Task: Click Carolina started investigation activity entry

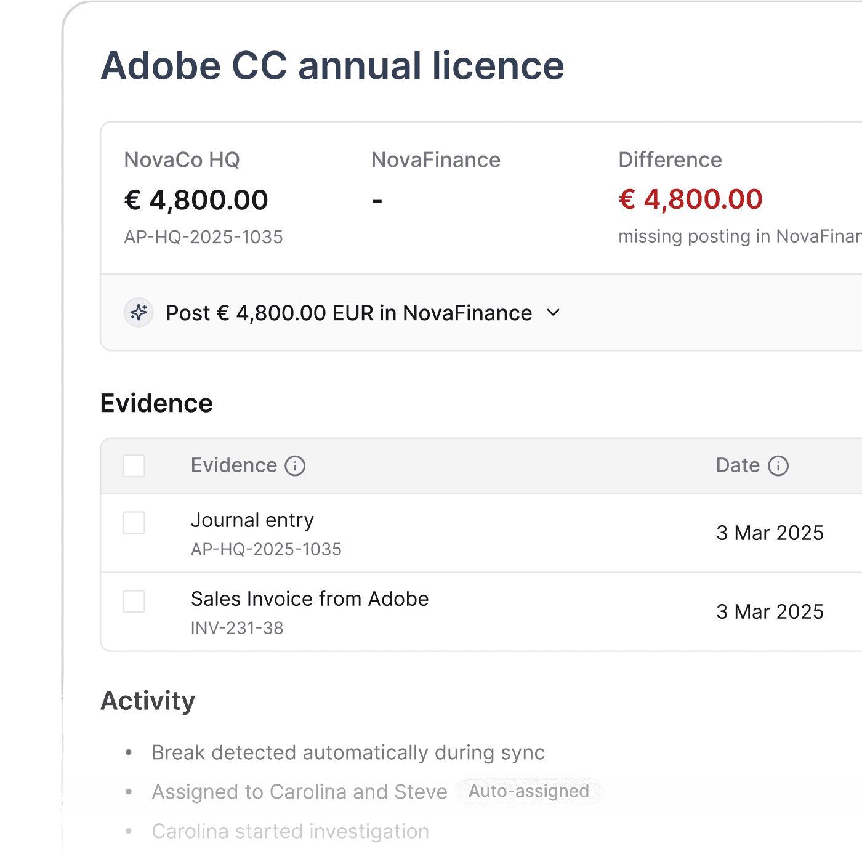Action: point(290,831)
